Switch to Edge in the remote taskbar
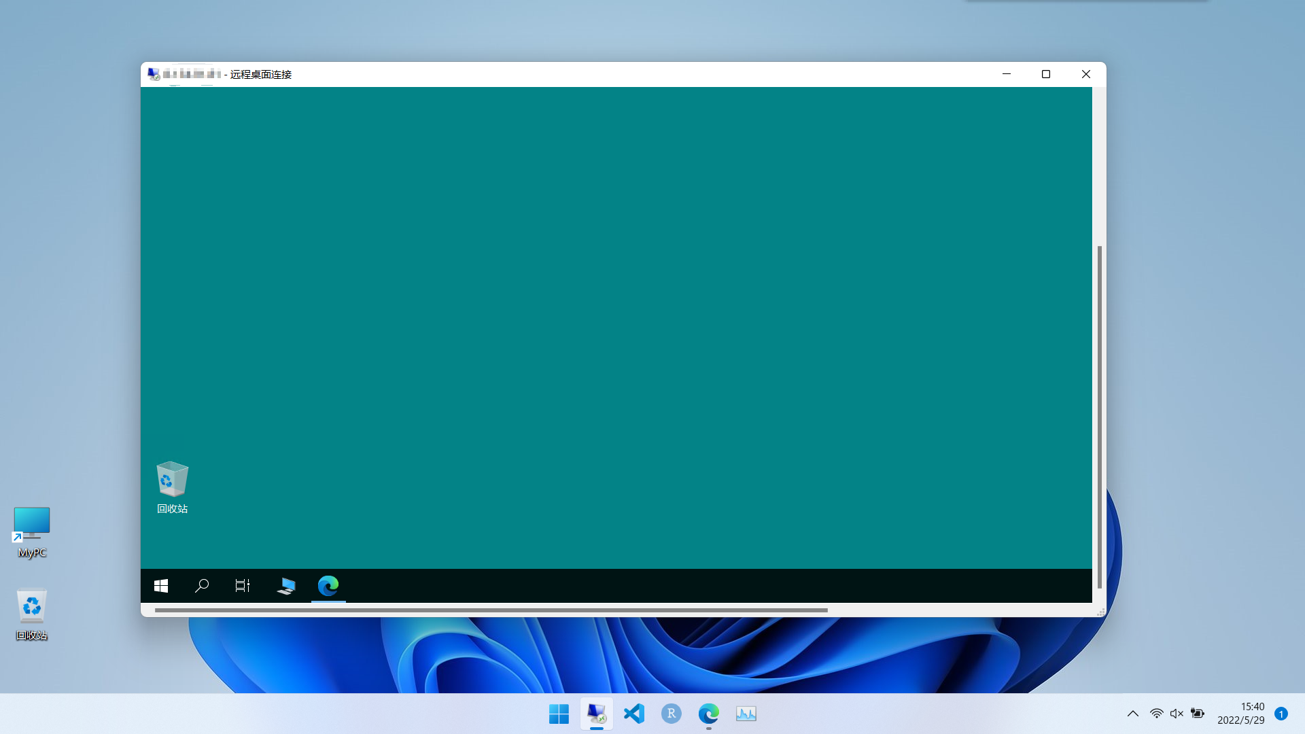This screenshot has height=734, width=1305. (x=328, y=586)
